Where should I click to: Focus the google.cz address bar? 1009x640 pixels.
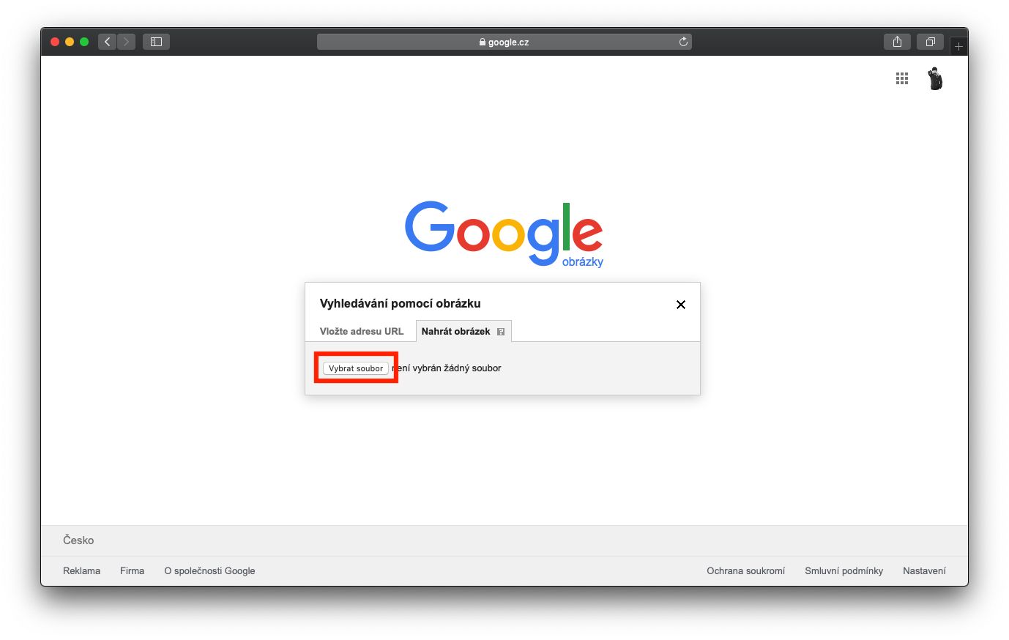tap(504, 42)
